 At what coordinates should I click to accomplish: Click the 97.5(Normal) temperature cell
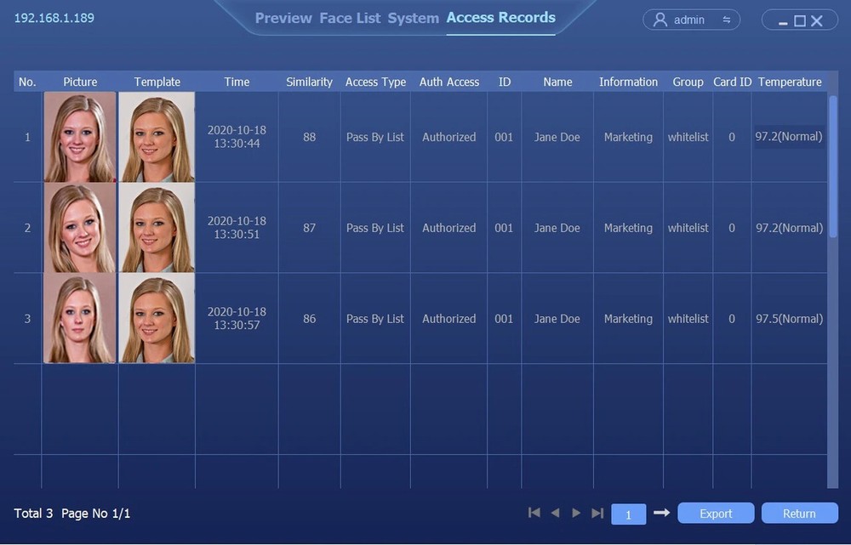coord(790,319)
